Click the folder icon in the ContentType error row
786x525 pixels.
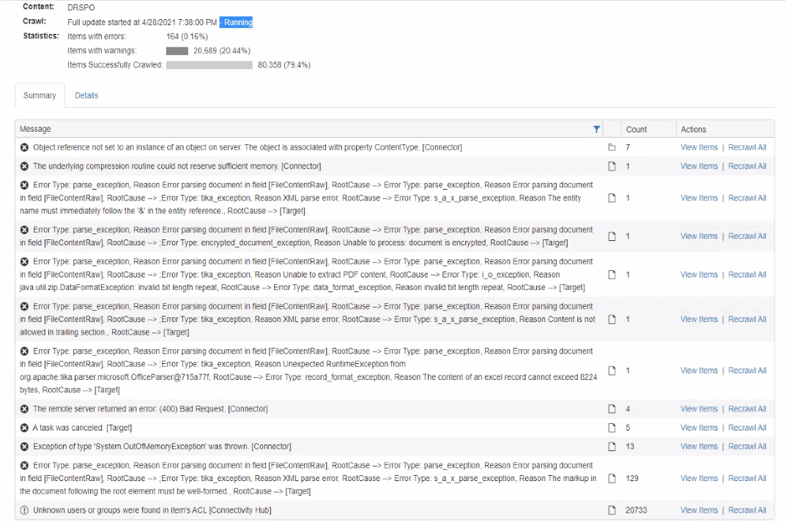612,148
